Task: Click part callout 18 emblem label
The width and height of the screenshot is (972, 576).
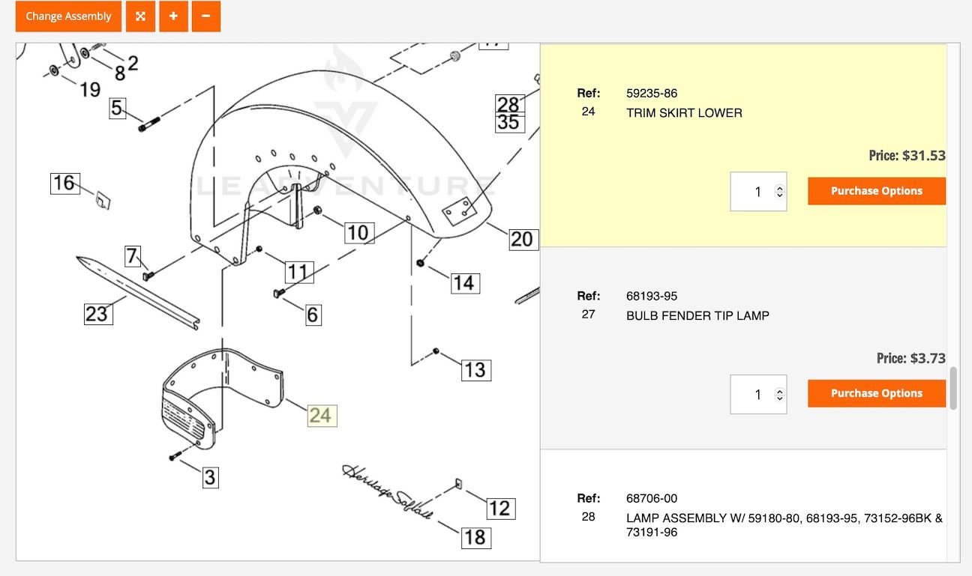Action: click(x=475, y=536)
